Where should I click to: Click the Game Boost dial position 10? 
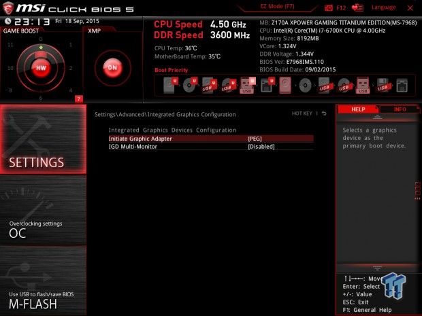(10, 68)
